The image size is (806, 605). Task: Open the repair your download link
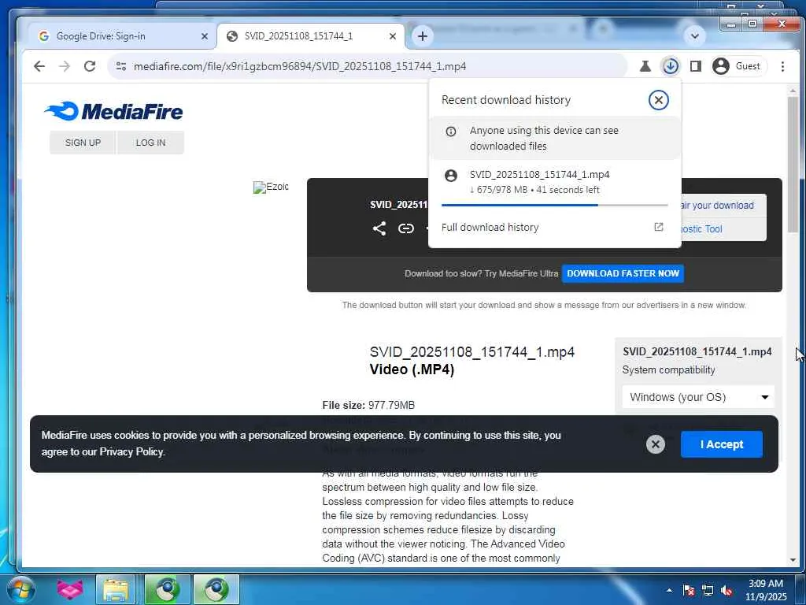(x=718, y=206)
